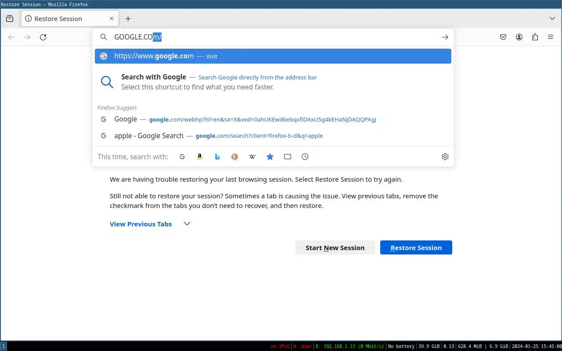Click 'Search Google directly from the address bar'
This screenshot has height=351, width=562.
point(258,77)
